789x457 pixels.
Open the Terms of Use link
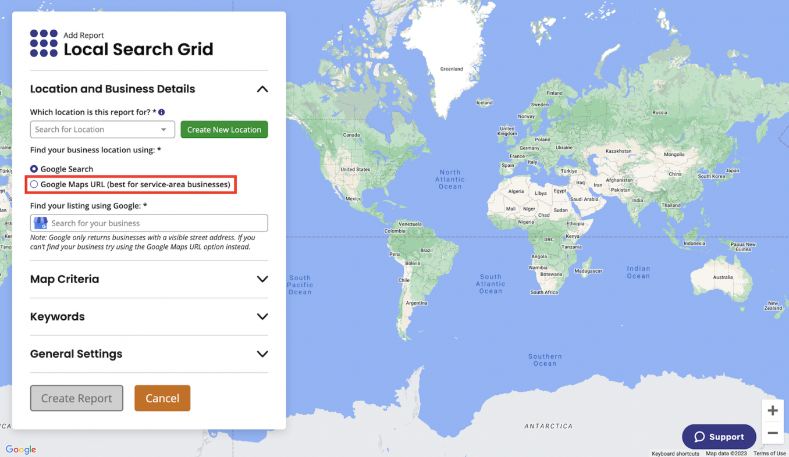[x=769, y=454]
